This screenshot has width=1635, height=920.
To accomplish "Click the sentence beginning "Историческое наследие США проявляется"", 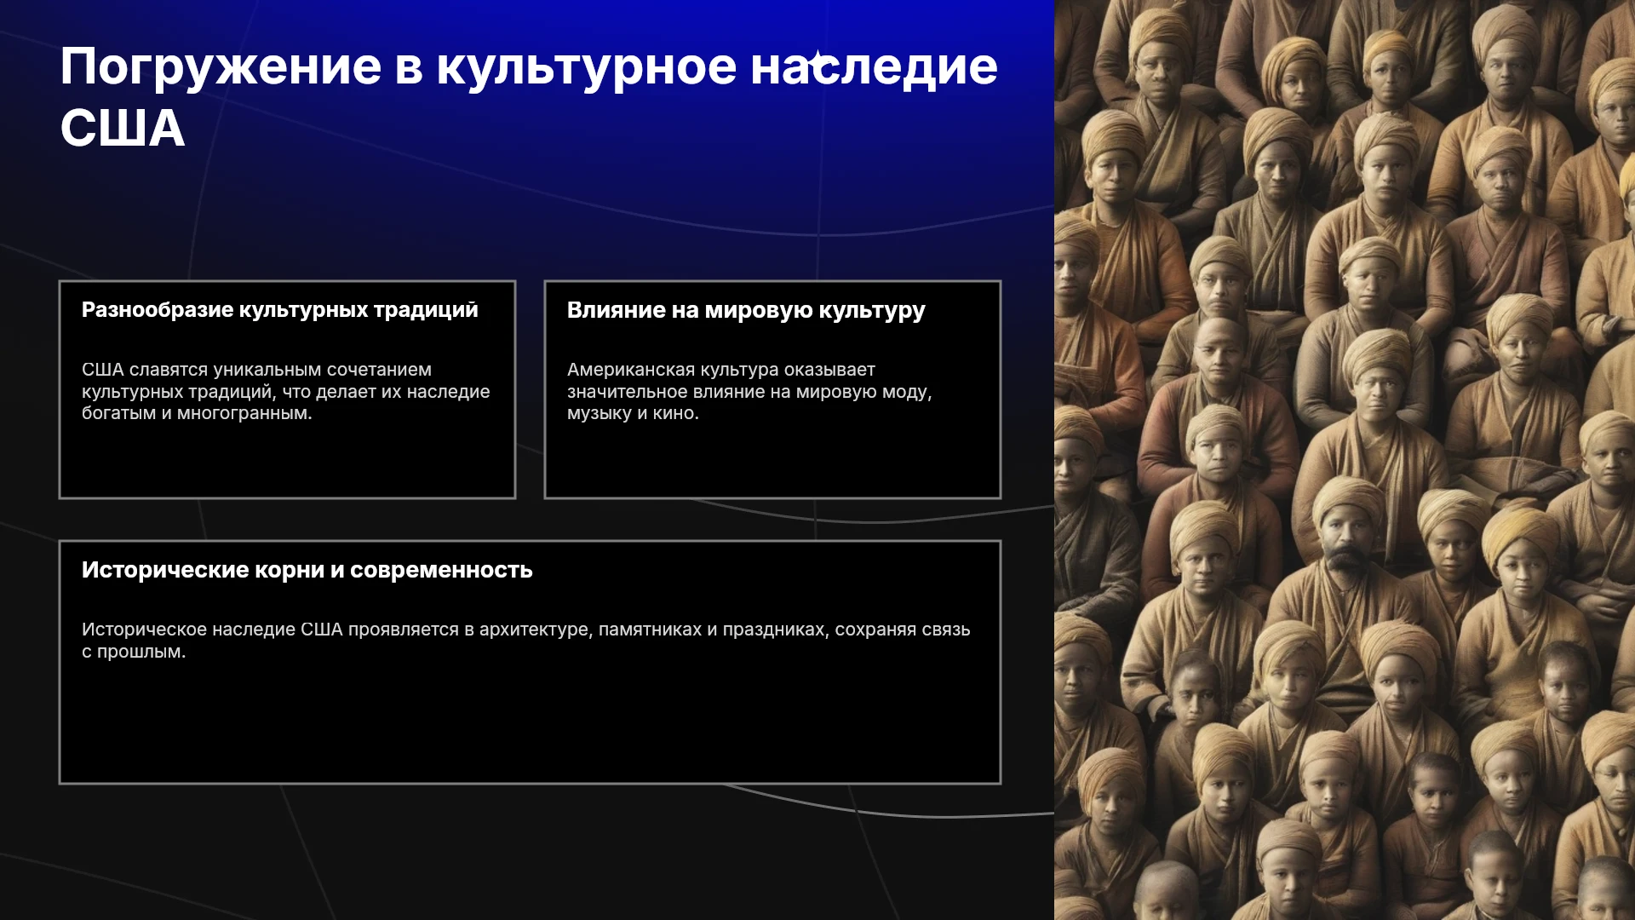I will pos(525,641).
